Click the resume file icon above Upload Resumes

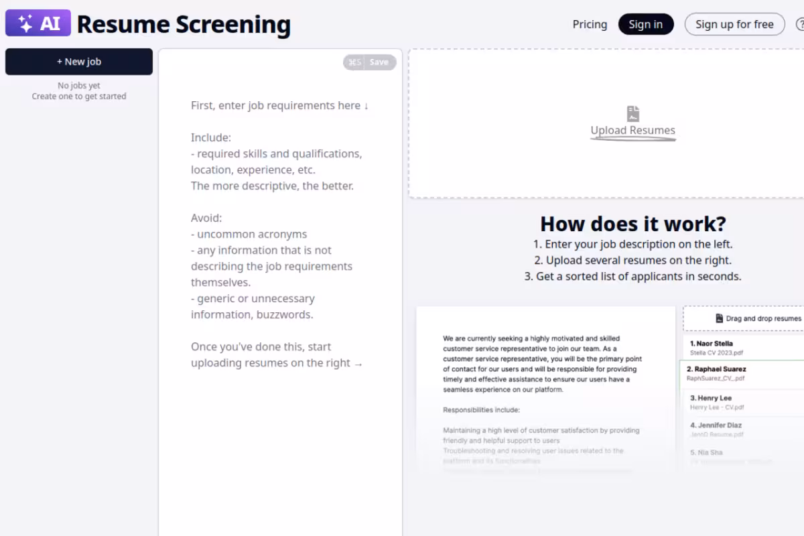(633, 113)
